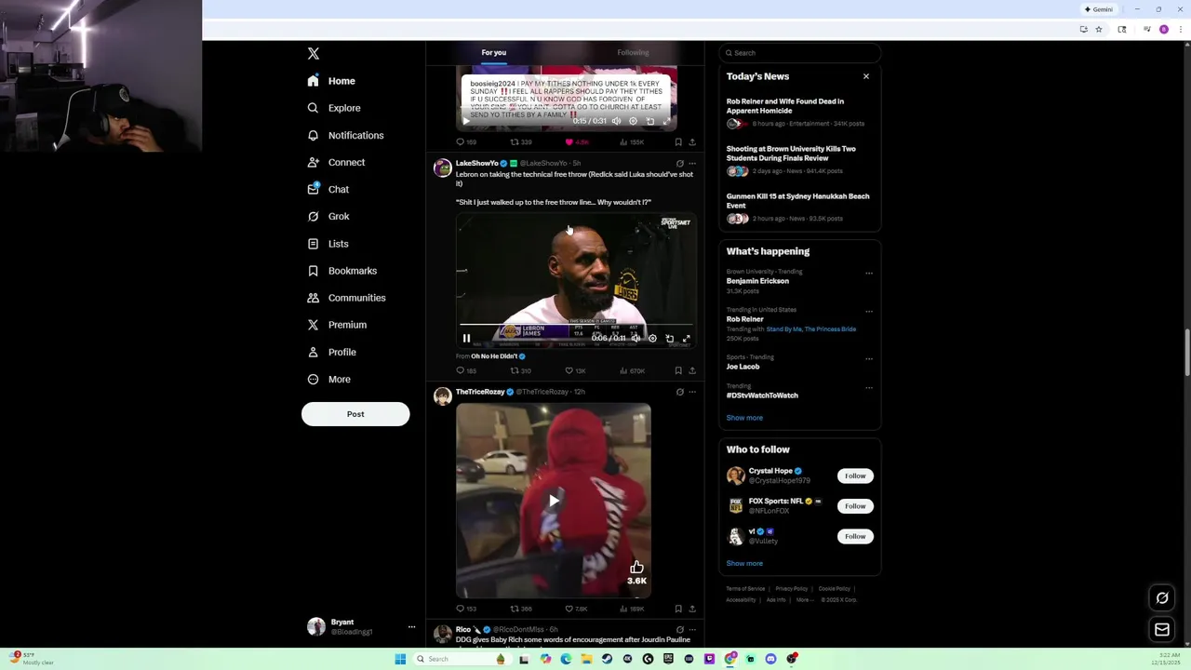Open the Gemini button in Chrome
The image size is (1191, 670).
[x=1099, y=9]
